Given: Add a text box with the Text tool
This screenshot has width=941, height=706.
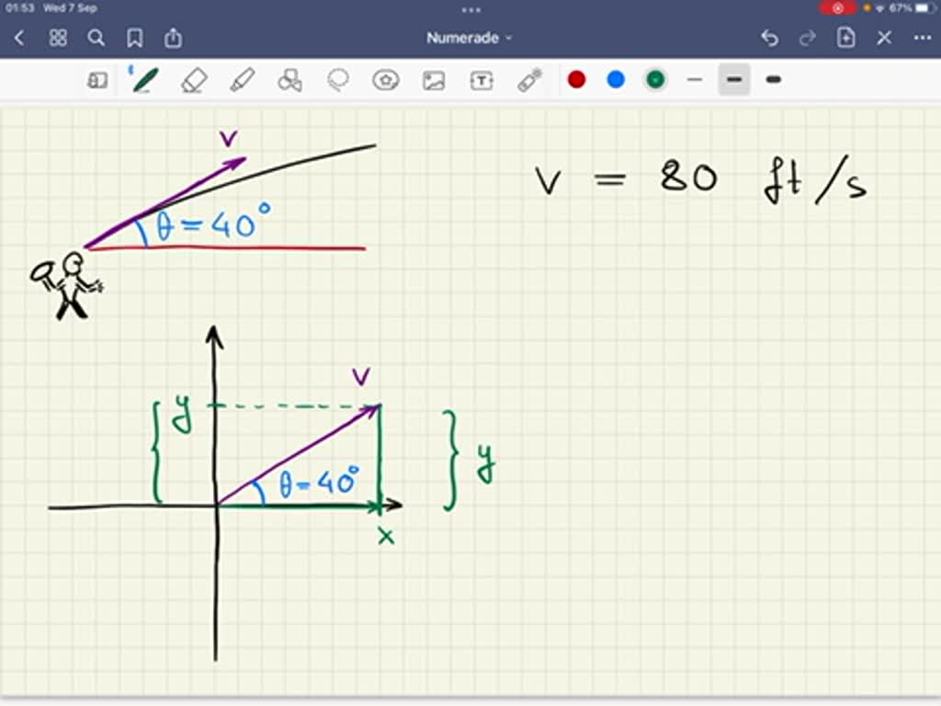Looking at the screenshot, I should 482,80.
